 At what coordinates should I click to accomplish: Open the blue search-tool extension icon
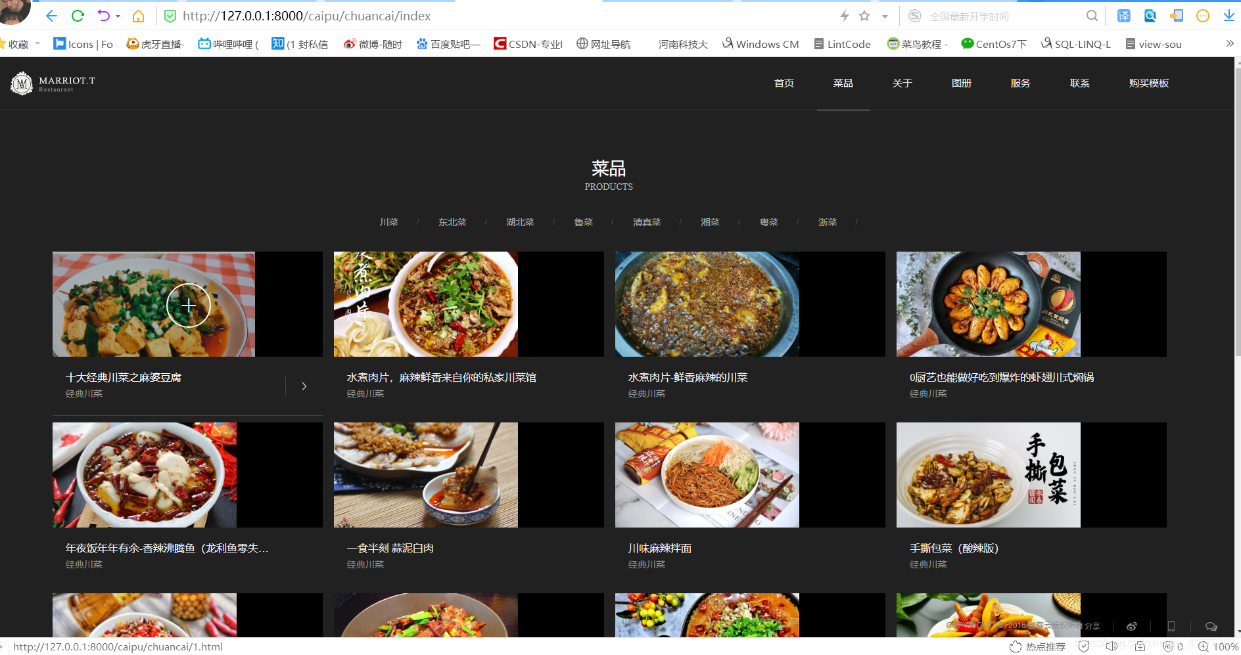point(1150,16)
